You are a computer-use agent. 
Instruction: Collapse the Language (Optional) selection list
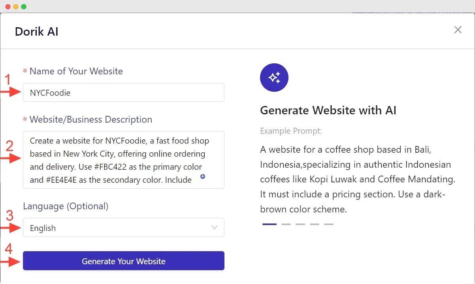[123, 227]
